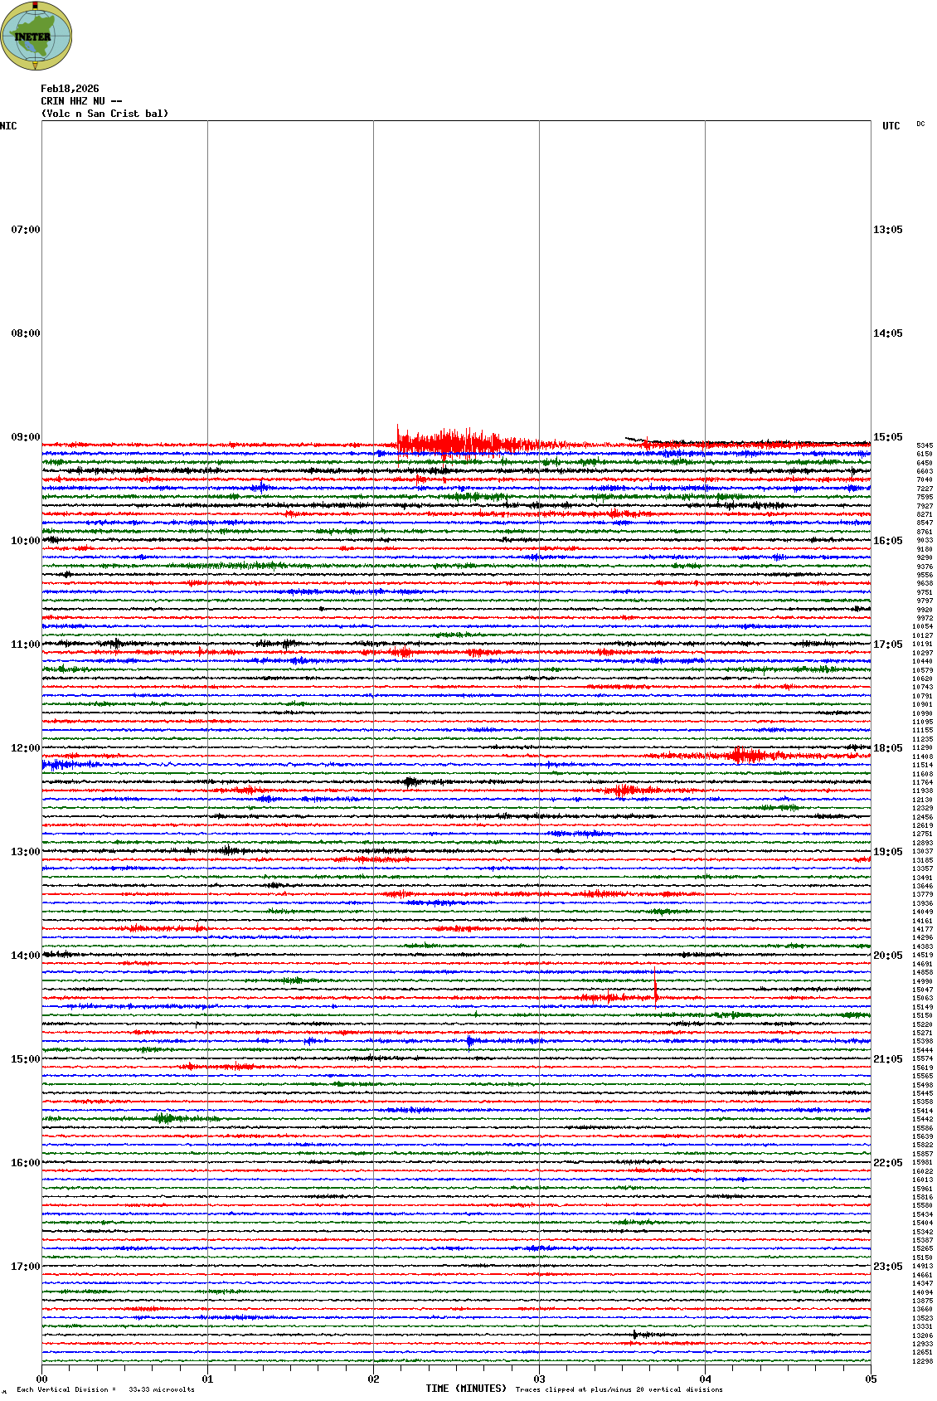Click the 07:00 local time label
Image resolution: width=937 pixels, height=1401 pixels.
click(25, 230)
